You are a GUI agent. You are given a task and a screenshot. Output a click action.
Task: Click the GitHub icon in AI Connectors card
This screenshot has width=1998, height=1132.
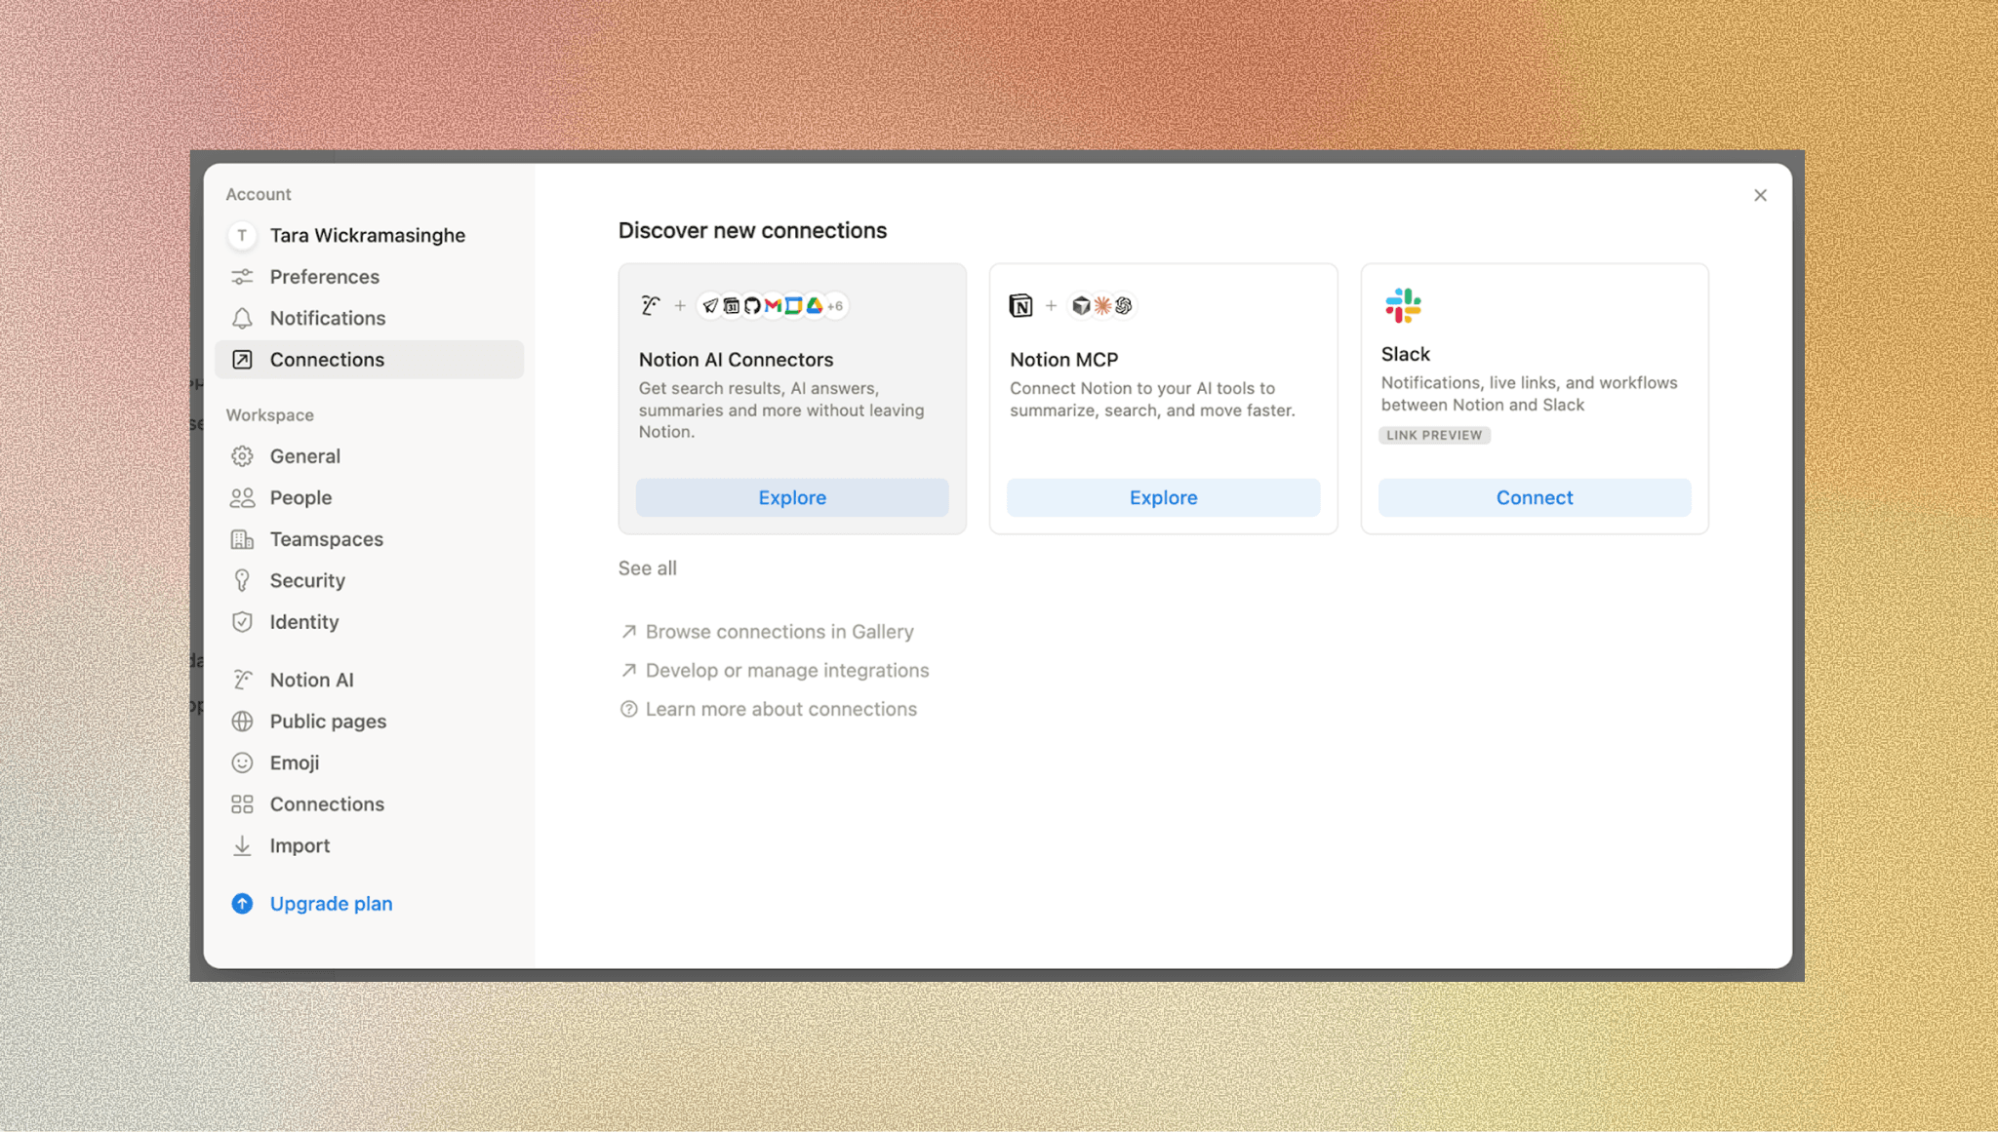click(753, 306)
